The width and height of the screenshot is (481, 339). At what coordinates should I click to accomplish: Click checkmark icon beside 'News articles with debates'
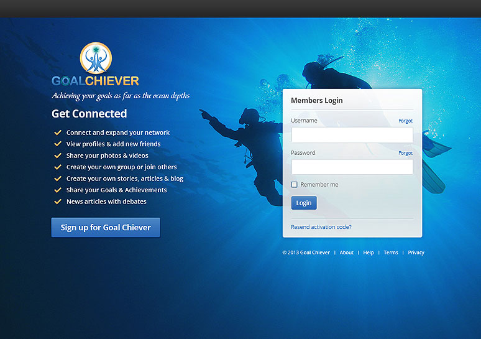click(x=58, y=202)
